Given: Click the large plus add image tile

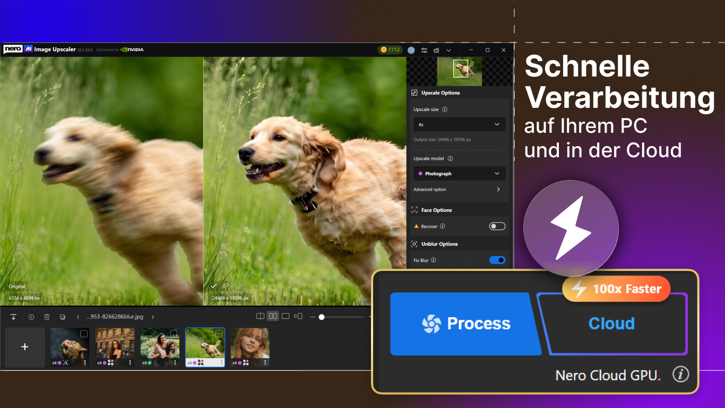Looking at the screenshot, I should point(24,347).
